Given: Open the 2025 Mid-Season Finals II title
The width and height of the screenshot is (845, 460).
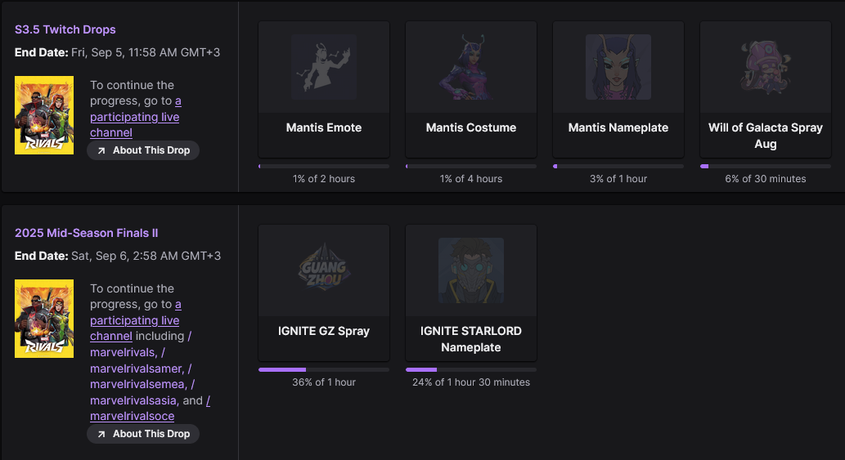Looking at the screenshot, I should (87, 233).
